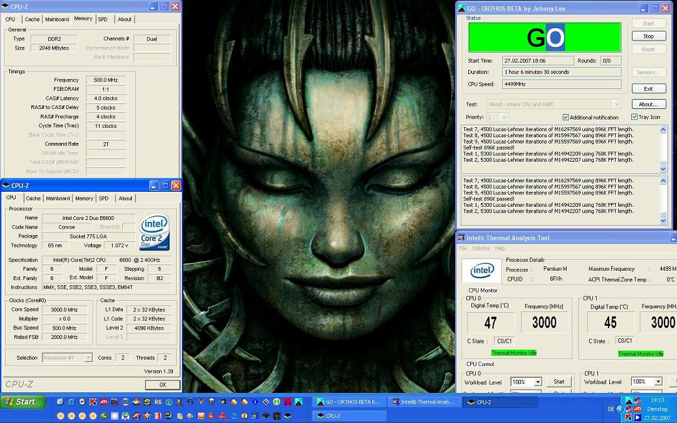Click the DRAM Frequency 500.0 MHz value
The image size is (677, 423).
pyautogui.click(x=106, y=80)
